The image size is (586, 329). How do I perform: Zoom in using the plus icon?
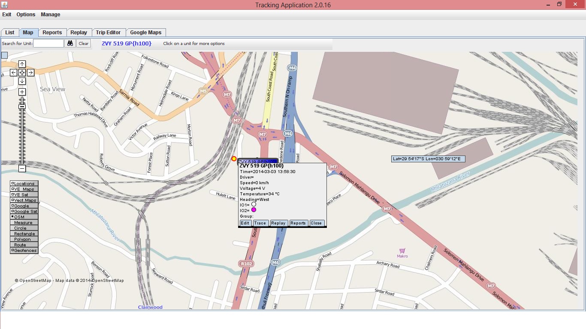(22, 92)
